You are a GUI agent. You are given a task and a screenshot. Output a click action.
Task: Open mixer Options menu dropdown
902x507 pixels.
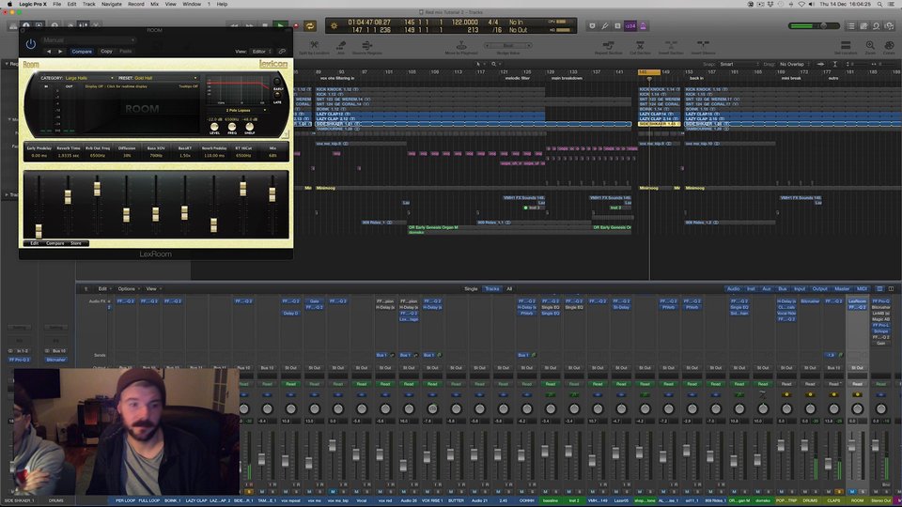(x=129, y=288)
